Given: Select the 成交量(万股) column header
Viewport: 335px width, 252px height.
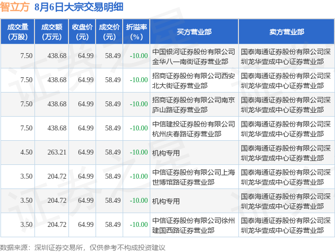Looking at the screenshot, I should coord(18,32).
